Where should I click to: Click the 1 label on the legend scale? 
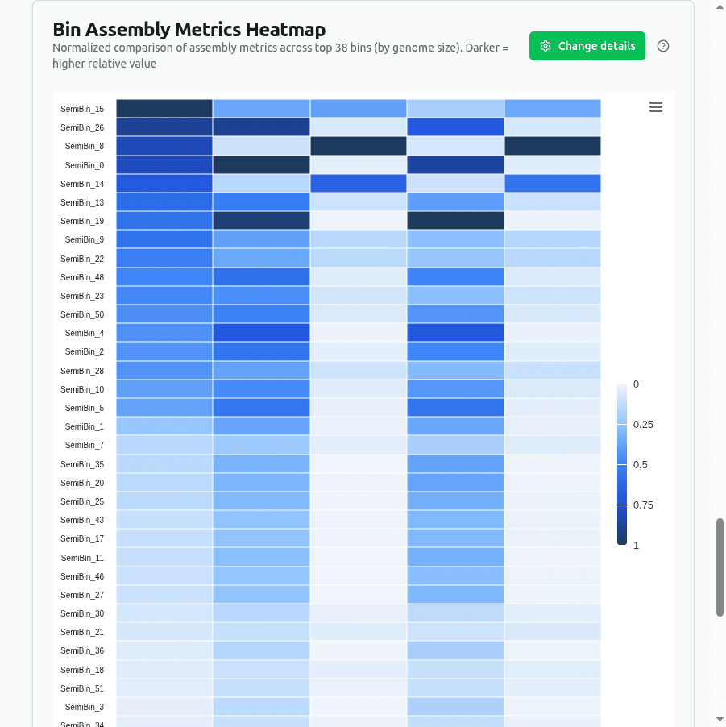[x=636, y=545]
